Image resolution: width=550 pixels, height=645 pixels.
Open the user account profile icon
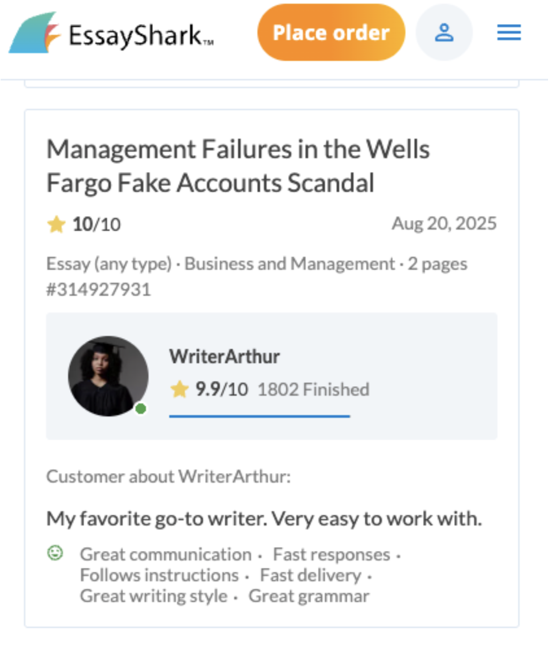[x=444, y=32]
